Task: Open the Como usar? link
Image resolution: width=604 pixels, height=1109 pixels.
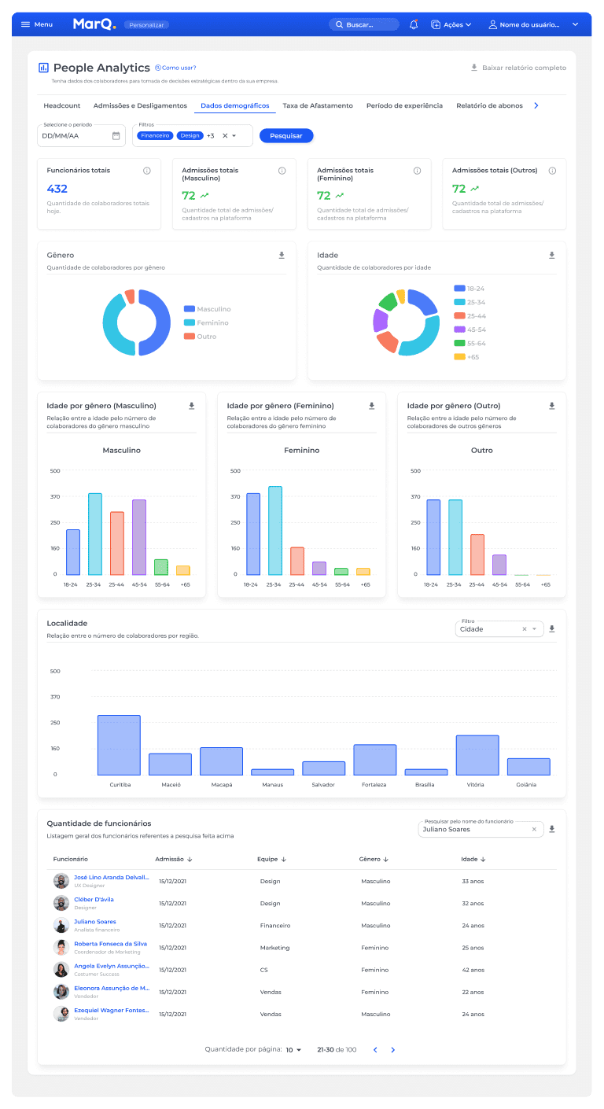Action: click(x=176, y=68)
